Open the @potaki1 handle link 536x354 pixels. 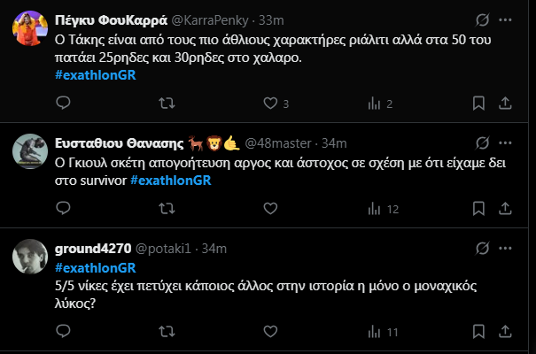168,248
